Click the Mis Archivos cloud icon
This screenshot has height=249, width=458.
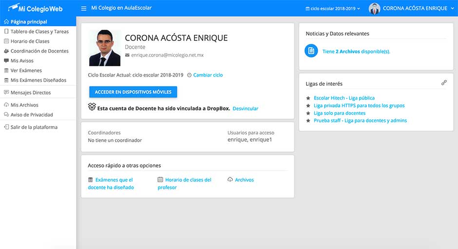click(6, 105)
